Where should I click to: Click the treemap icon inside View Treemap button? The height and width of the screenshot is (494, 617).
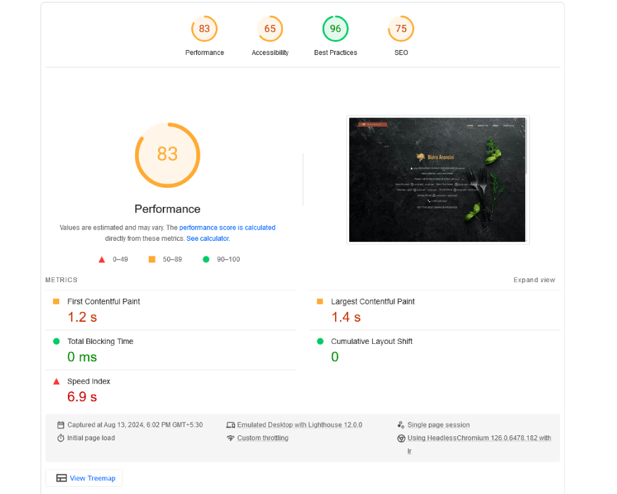(x=61, y=477)
